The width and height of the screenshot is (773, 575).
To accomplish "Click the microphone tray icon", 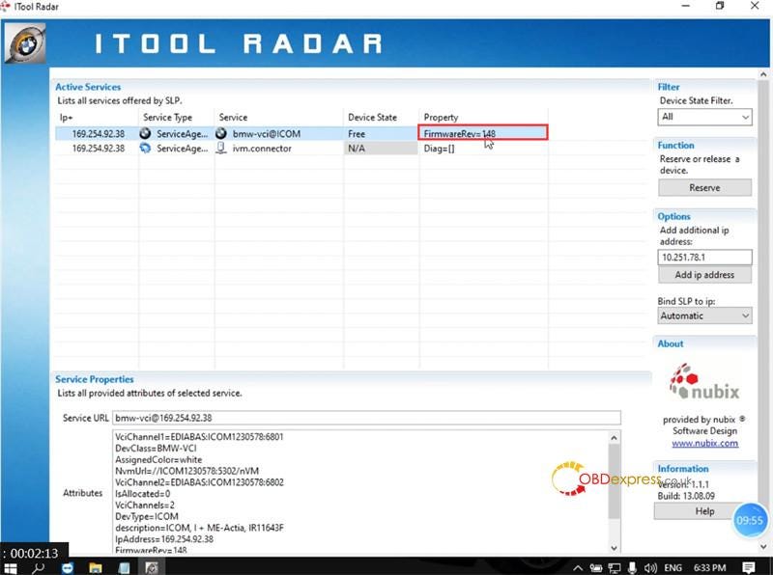I will coord(632,568).
